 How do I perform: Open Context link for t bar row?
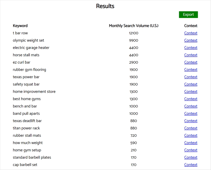[x=191, y=33]
